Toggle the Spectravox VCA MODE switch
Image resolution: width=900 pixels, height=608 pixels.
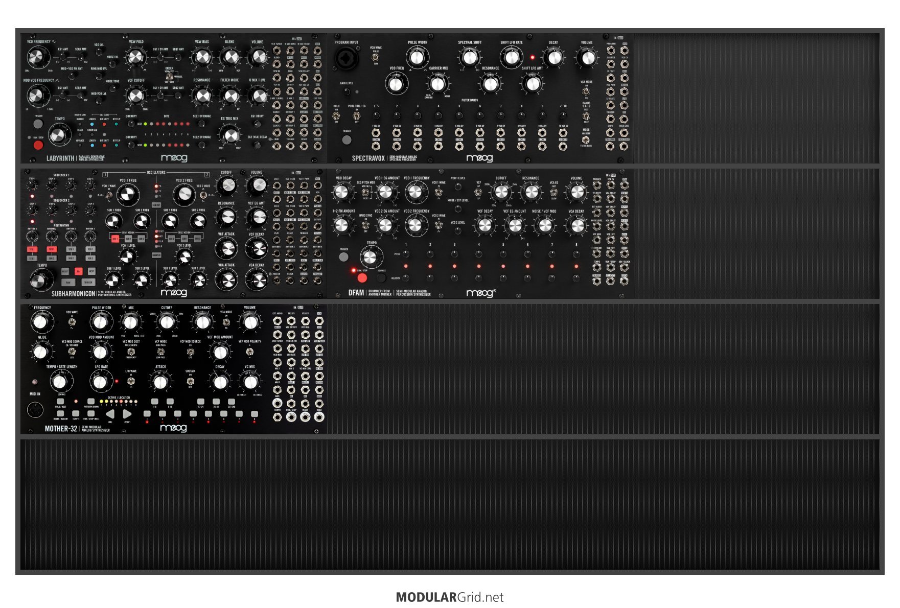[586, 90]
